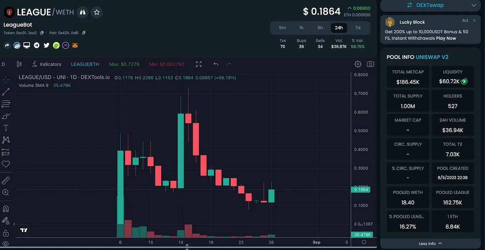Open the project website monitor icon
Screen dimensions: 485x250
point(27,45)
